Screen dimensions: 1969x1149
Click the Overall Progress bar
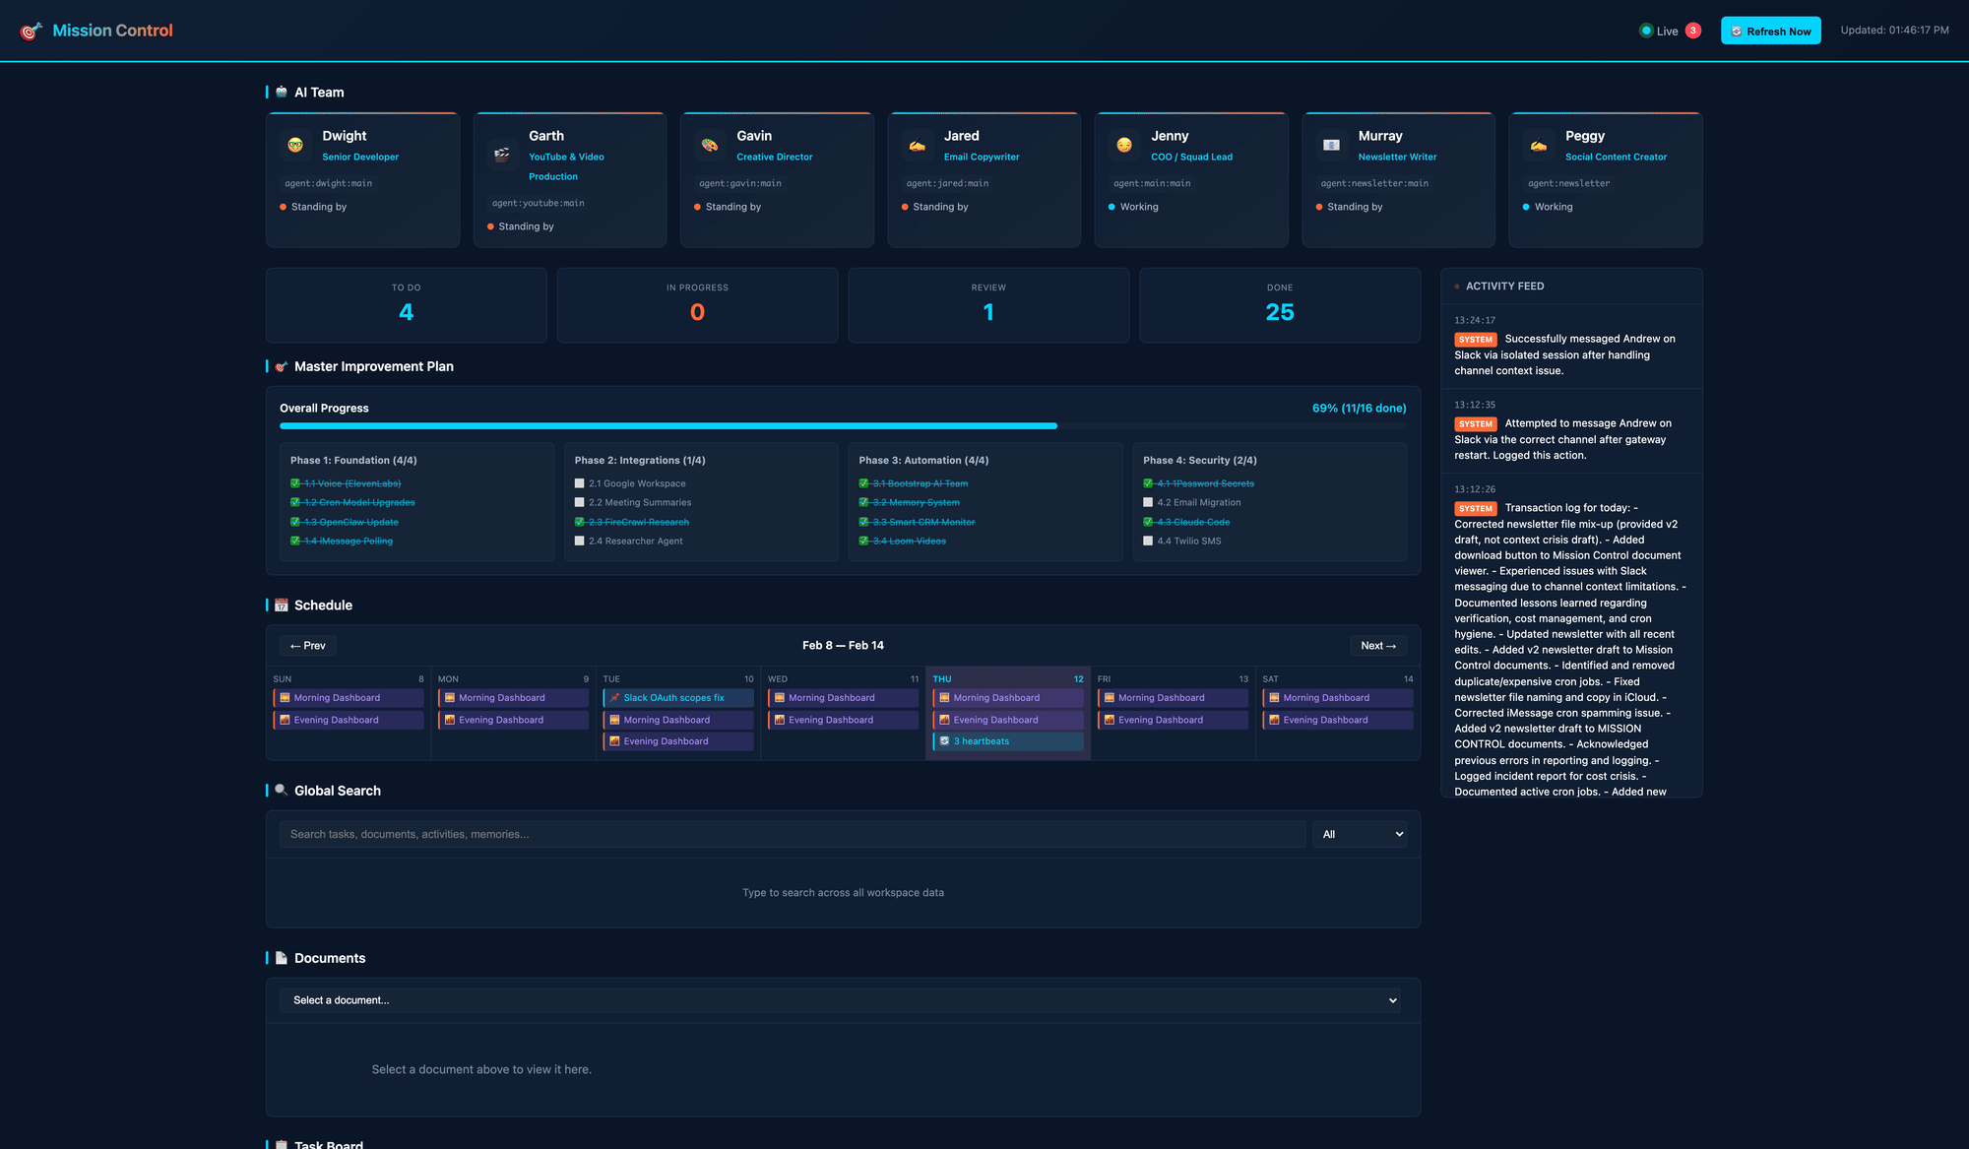tap(843, 426)
